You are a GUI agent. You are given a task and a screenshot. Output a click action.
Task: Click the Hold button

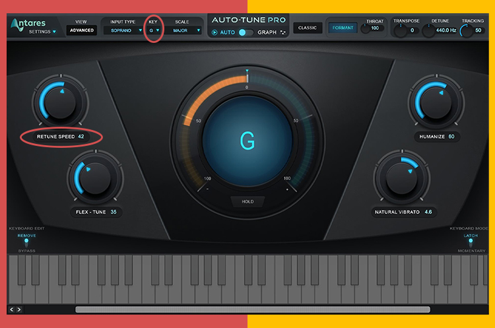click(x=247, y=201)
